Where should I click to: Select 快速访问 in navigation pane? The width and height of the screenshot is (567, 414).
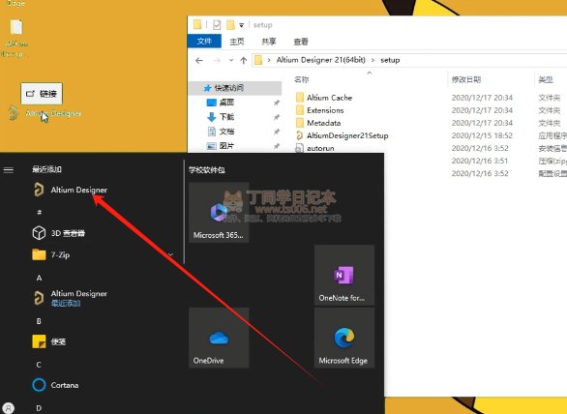coord(235,88)
